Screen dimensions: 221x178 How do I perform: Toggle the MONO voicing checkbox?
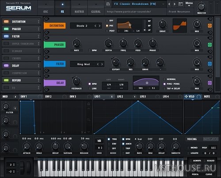[188, 148]
